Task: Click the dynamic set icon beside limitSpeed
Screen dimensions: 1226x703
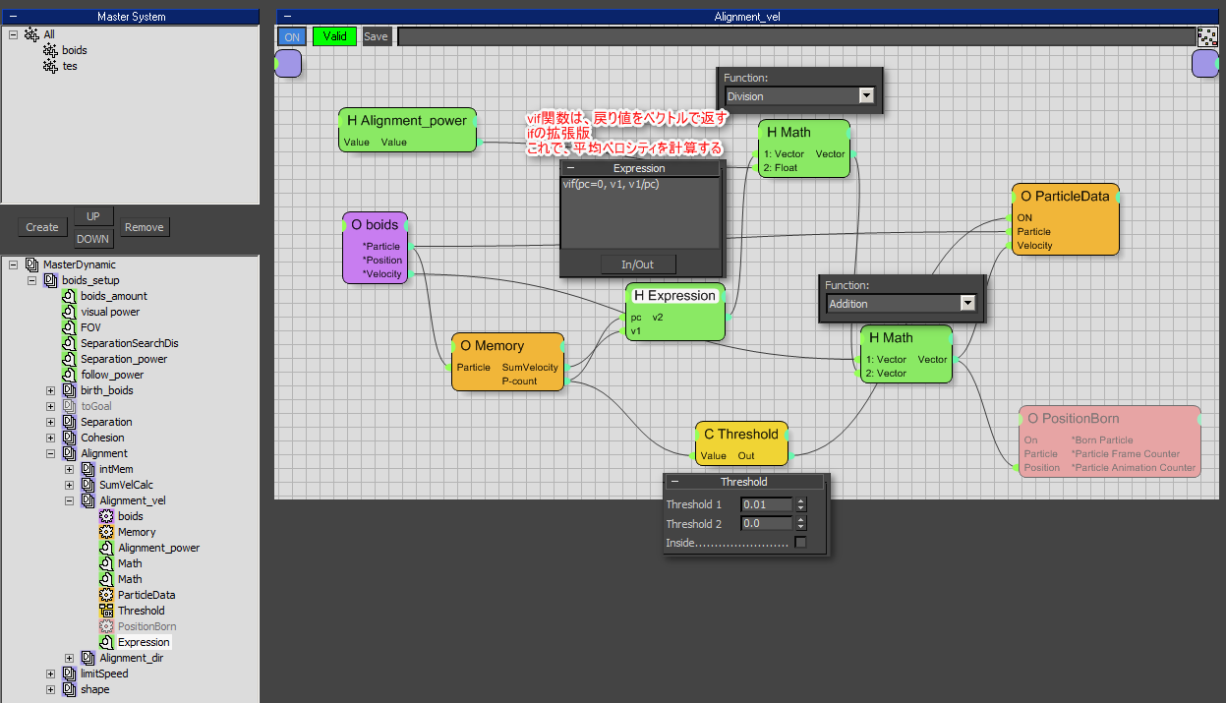Action: [70, 674]
